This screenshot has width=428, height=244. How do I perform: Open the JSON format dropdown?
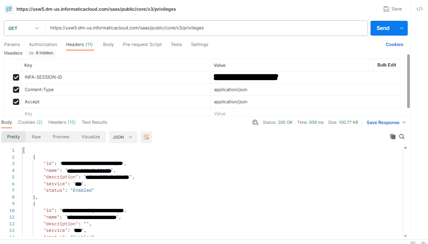123,137
